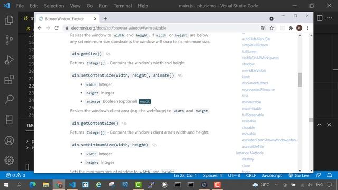Open the Accounts icon in VS Code activity bar

9,141
